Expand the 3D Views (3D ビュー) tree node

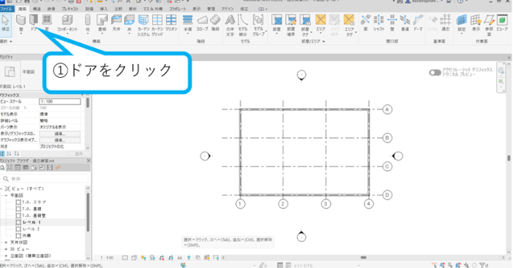point(6,250)
